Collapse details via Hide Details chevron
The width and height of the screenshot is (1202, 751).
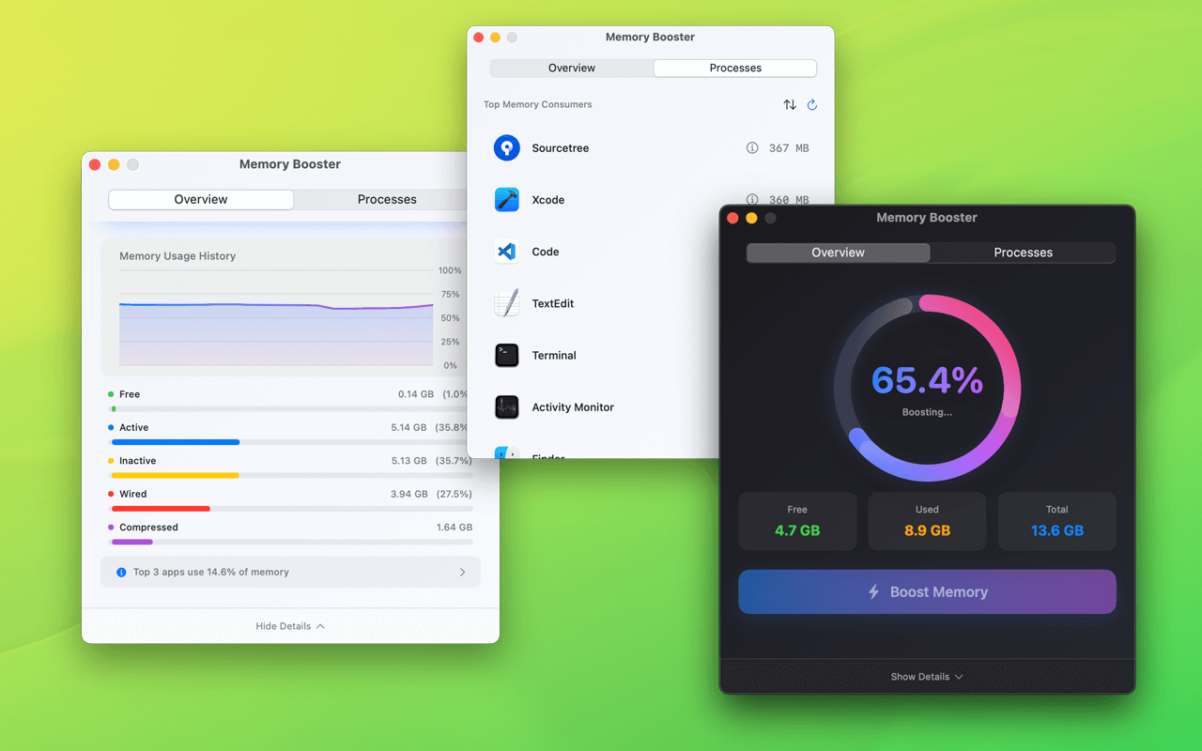[x=290, y=625]
